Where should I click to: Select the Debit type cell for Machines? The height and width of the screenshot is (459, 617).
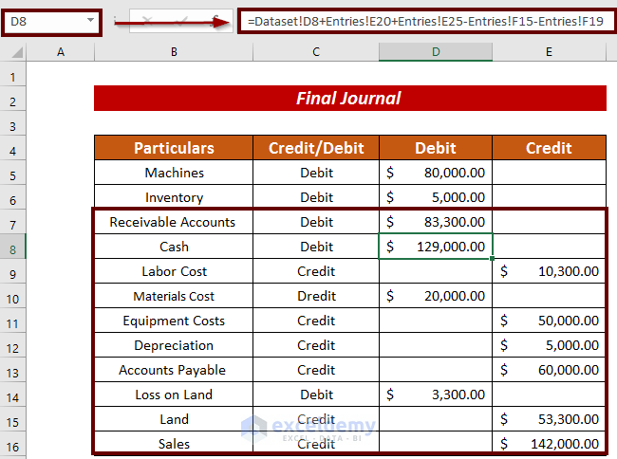[x=316, y=173]
